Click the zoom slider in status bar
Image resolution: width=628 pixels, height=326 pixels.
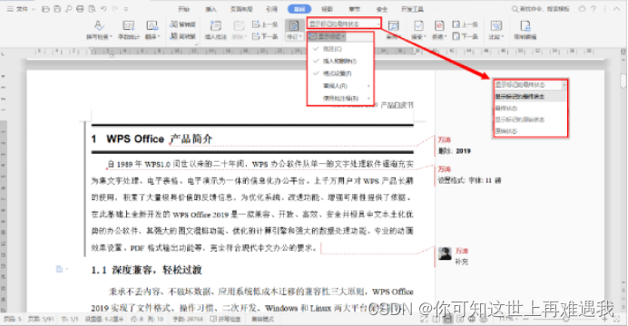pyautogui.click(x=565, y=319)
